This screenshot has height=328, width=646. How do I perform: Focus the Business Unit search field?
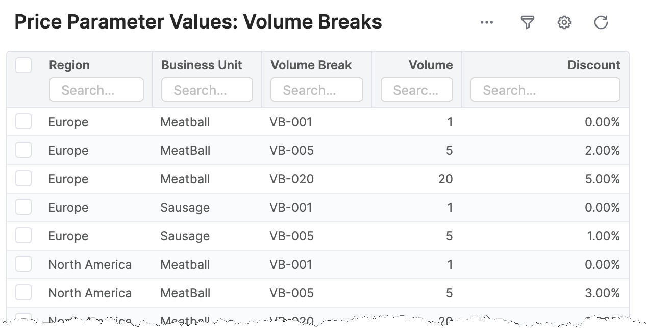[207, 90]
